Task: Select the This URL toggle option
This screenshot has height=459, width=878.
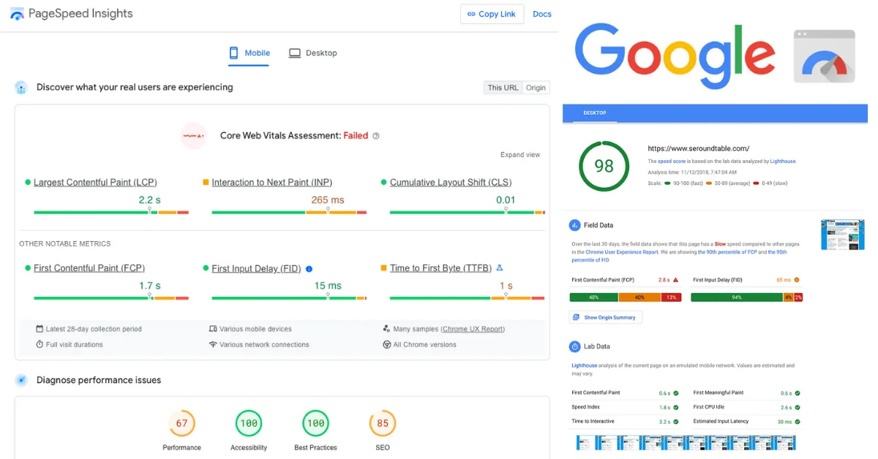Action: [x=502, y=87]
